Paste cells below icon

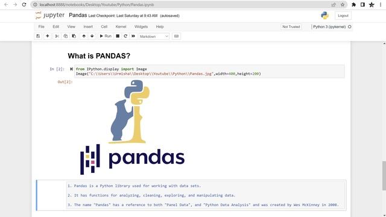(74, 36)
